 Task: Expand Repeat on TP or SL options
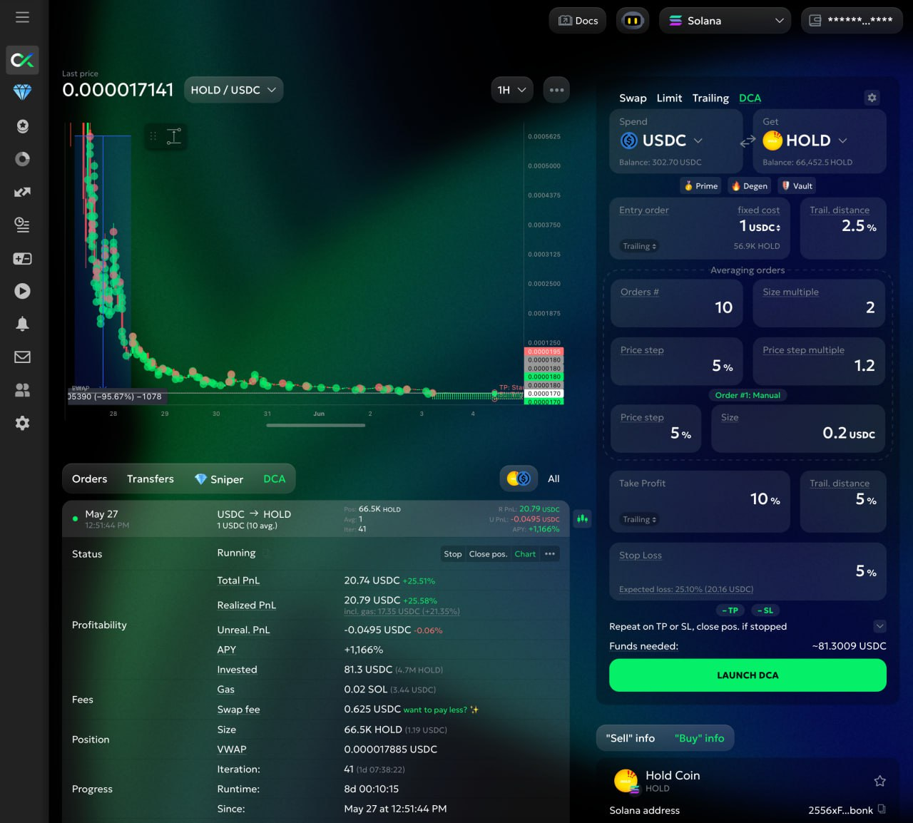tap(879, 626)
